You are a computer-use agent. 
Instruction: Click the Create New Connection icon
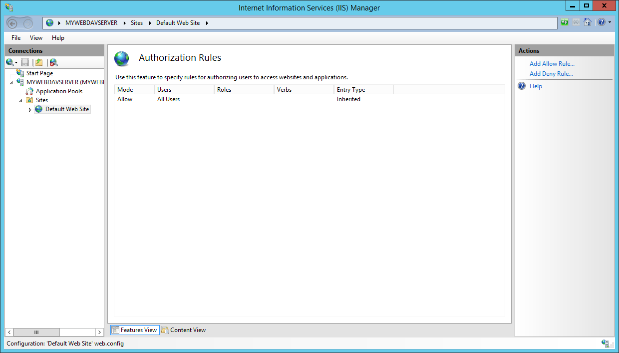coord(9,62)
